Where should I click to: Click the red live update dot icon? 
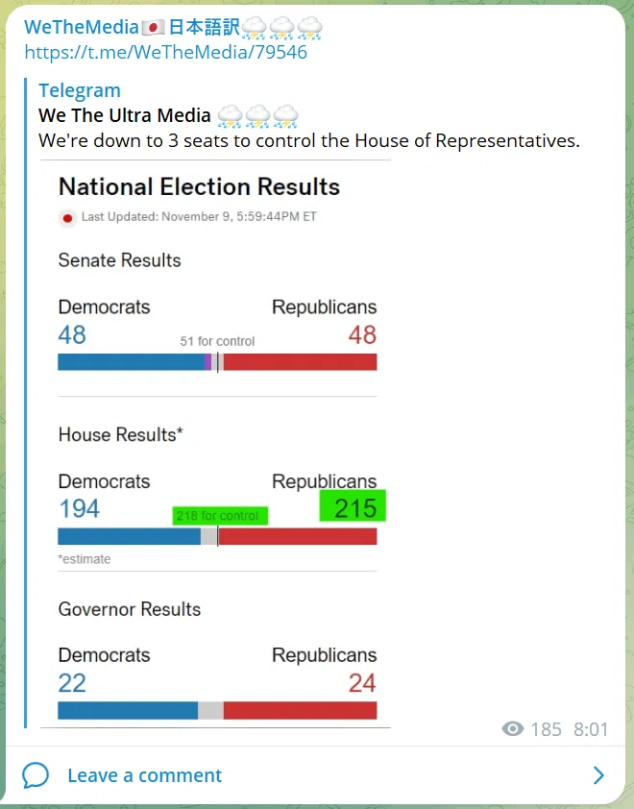tap(67, 218)
